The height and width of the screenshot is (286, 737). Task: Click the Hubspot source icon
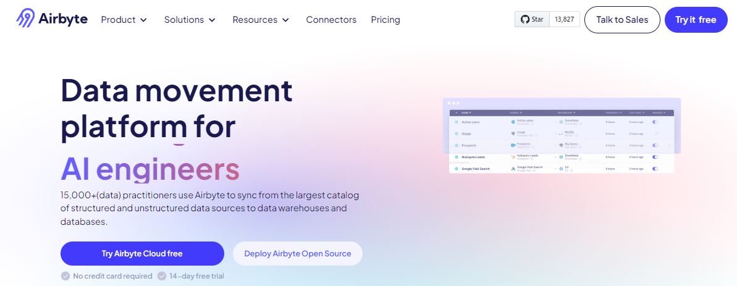[513, 157]
